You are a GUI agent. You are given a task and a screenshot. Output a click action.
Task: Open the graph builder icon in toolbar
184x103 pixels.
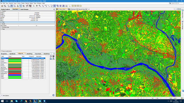point(27,6)
